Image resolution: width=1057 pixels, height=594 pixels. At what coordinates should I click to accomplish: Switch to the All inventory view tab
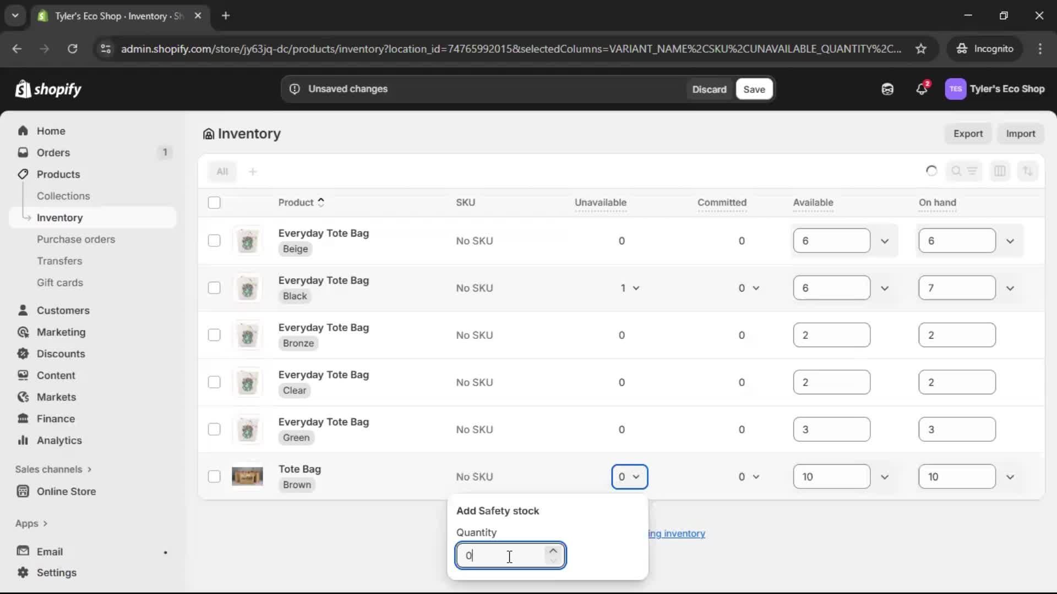tap(223, 171)
